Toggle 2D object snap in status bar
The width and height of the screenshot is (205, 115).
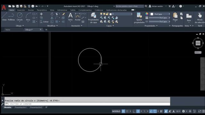(x=155, y=111)
